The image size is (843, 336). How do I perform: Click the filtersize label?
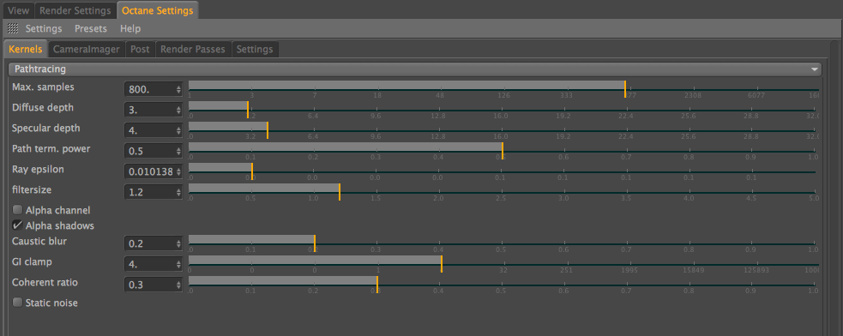coord(31,189)
